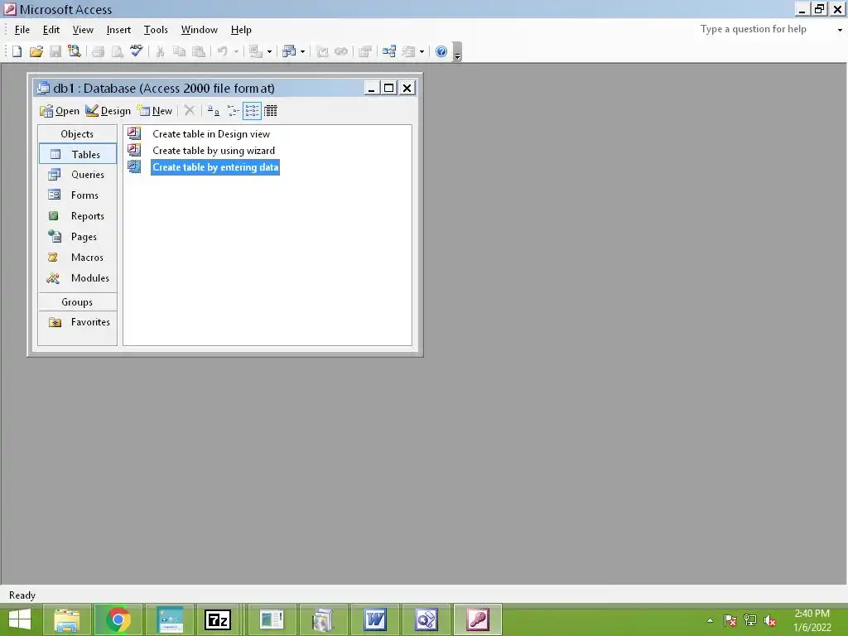Open the View menu
Screen dimensions: 848x636
83,30
